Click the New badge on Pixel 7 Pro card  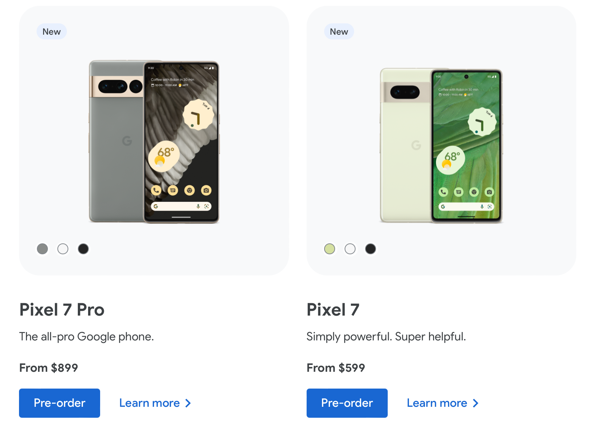point(52,32)
